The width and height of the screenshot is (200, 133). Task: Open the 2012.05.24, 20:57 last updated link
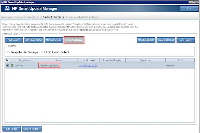(x=88, y=65)
